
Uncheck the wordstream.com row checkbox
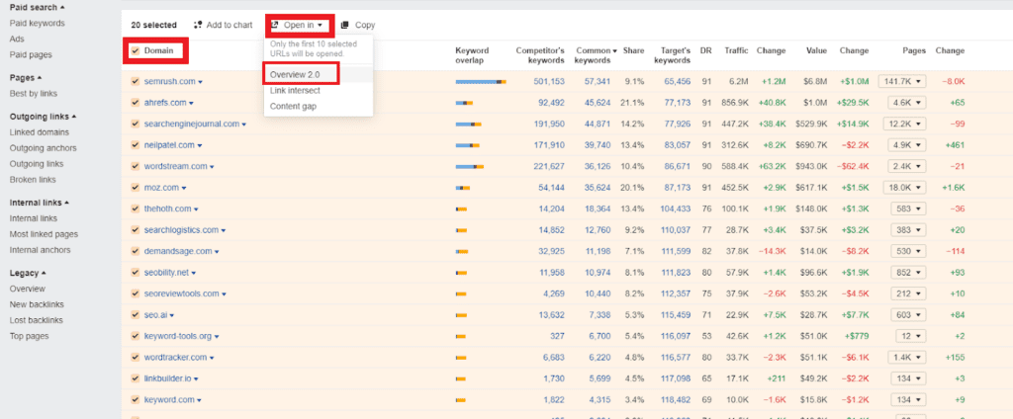click(135, 167)
